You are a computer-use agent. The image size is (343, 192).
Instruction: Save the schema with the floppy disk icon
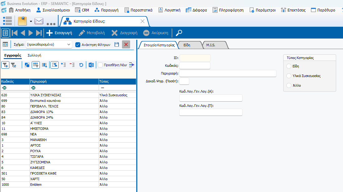(x=117, y=44)
